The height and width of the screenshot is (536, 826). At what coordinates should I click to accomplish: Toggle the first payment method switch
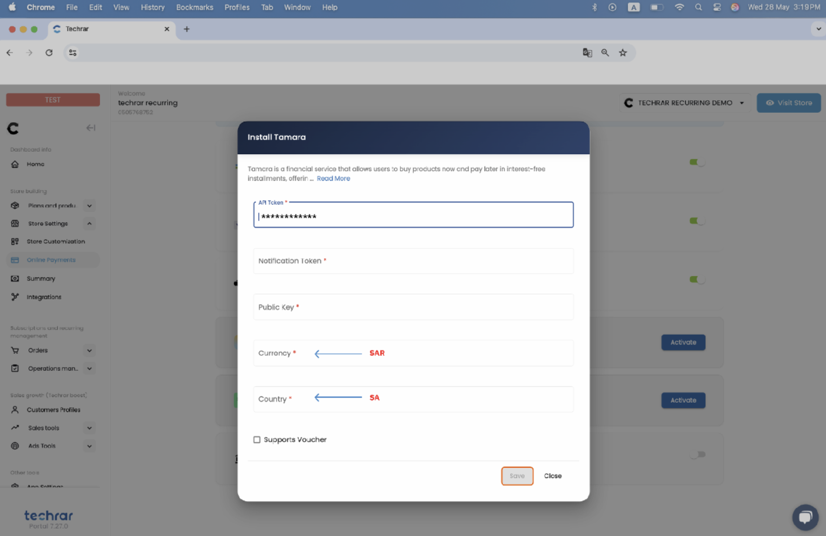tap(697, 162)
